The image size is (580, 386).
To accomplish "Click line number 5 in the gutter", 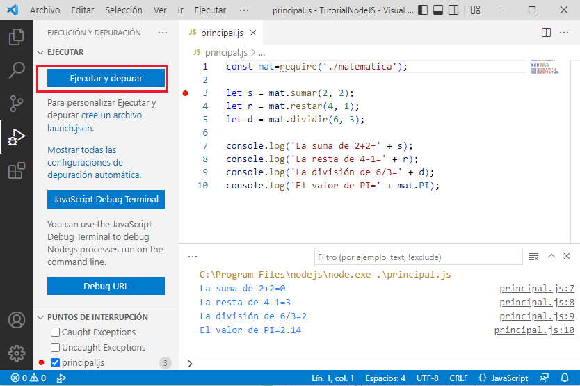I will pos(205,120).
